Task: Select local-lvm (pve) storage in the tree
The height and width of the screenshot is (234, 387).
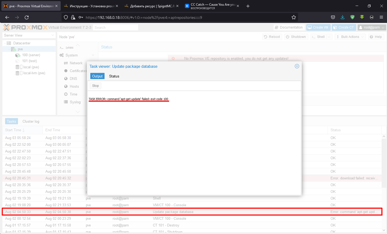Action: (x=34, y=73)
